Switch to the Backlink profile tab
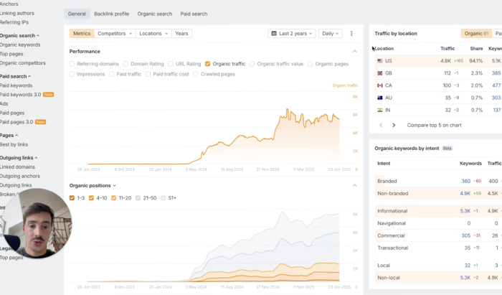The image size is (502, 295). tap(111, 14)
